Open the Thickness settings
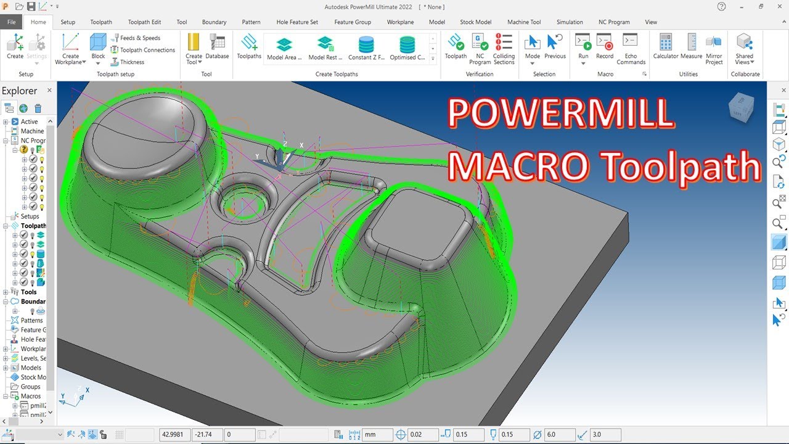The height and width of the screenshot is (444, 789). pyautogui.click(x=128, y=62)
